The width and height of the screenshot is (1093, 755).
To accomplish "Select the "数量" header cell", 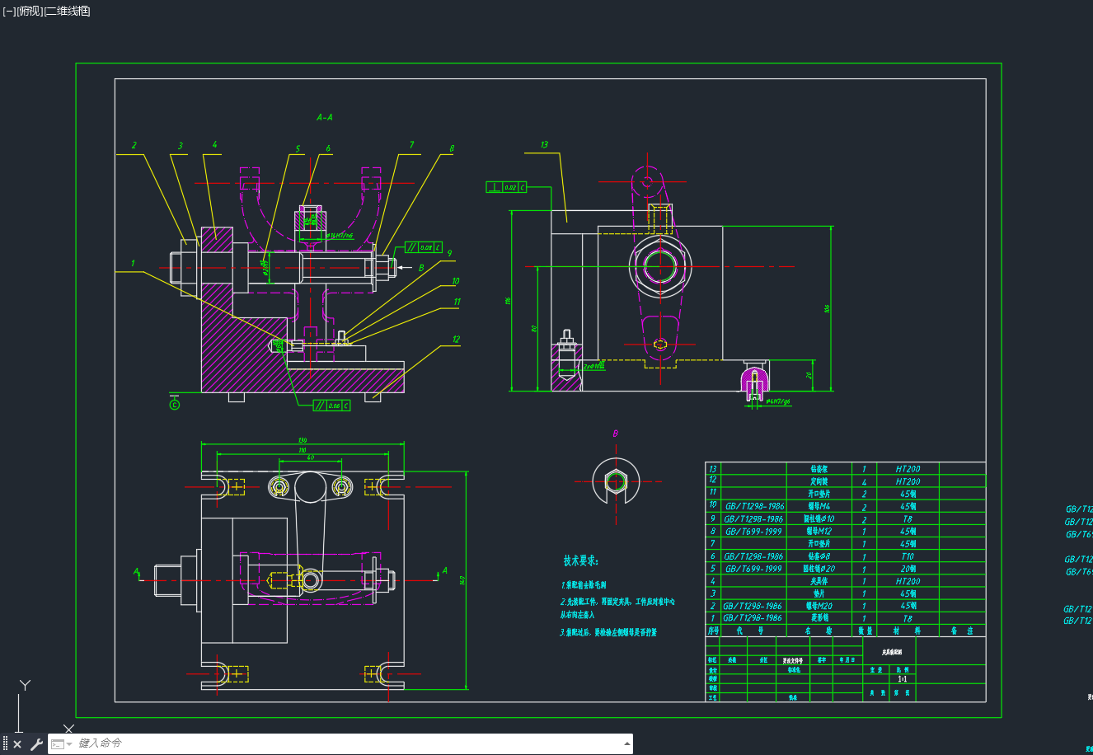I will click(x=865, y=631).
